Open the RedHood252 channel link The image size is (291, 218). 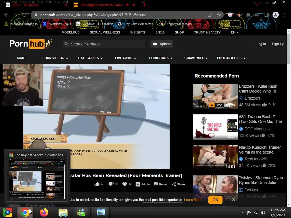tap(256, 159)
